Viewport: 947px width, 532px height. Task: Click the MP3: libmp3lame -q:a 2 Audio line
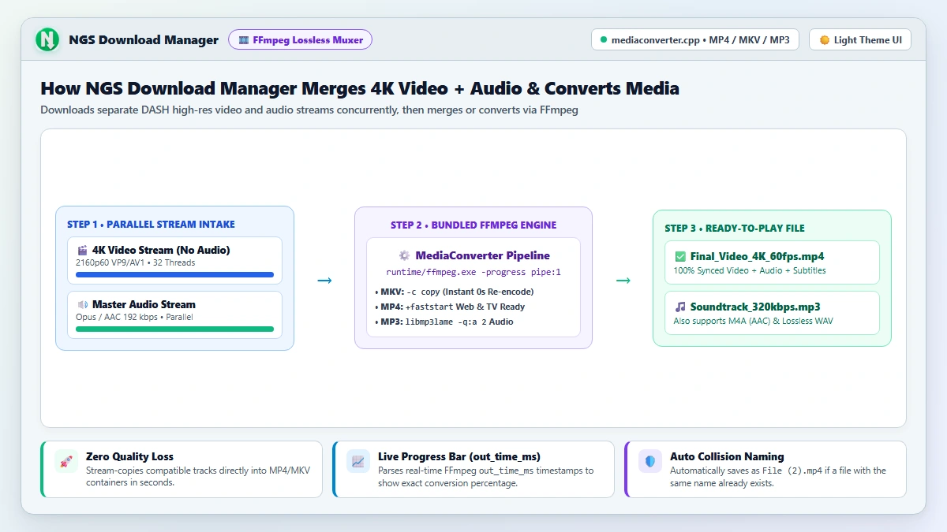(444, 322)
